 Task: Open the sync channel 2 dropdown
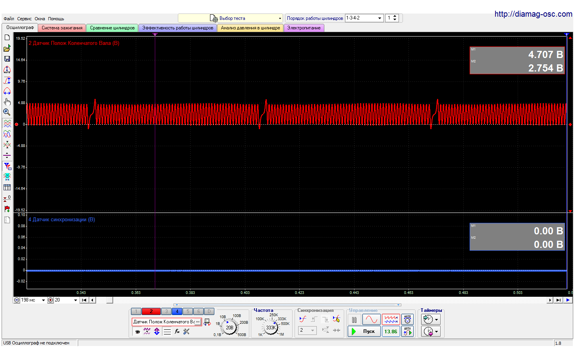coord(307,331)
